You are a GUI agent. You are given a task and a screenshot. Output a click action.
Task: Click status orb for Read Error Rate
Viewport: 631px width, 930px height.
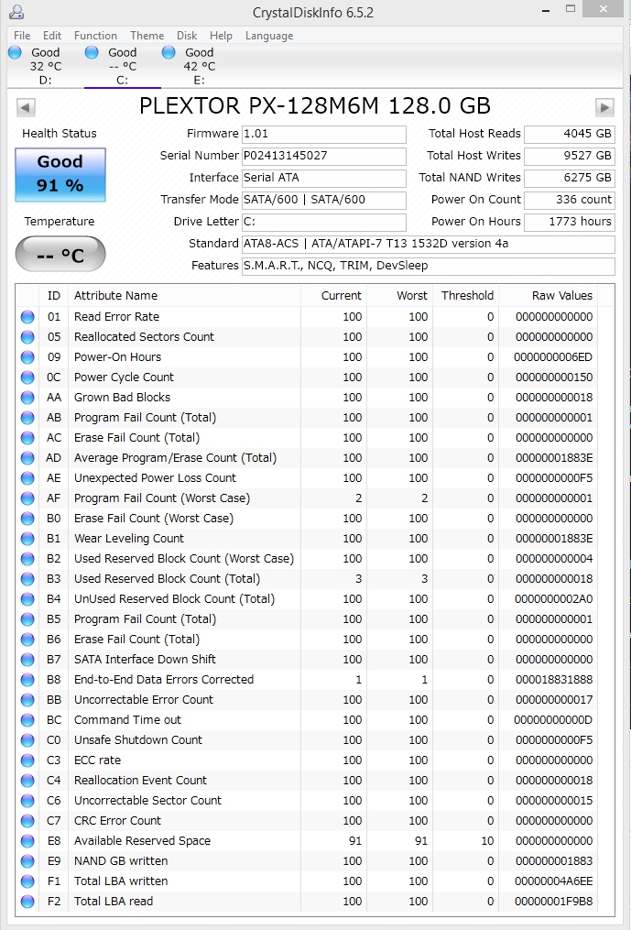(x=27, y=317)
